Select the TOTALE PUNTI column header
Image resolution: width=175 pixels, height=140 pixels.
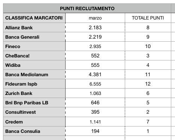pos(148,18)
